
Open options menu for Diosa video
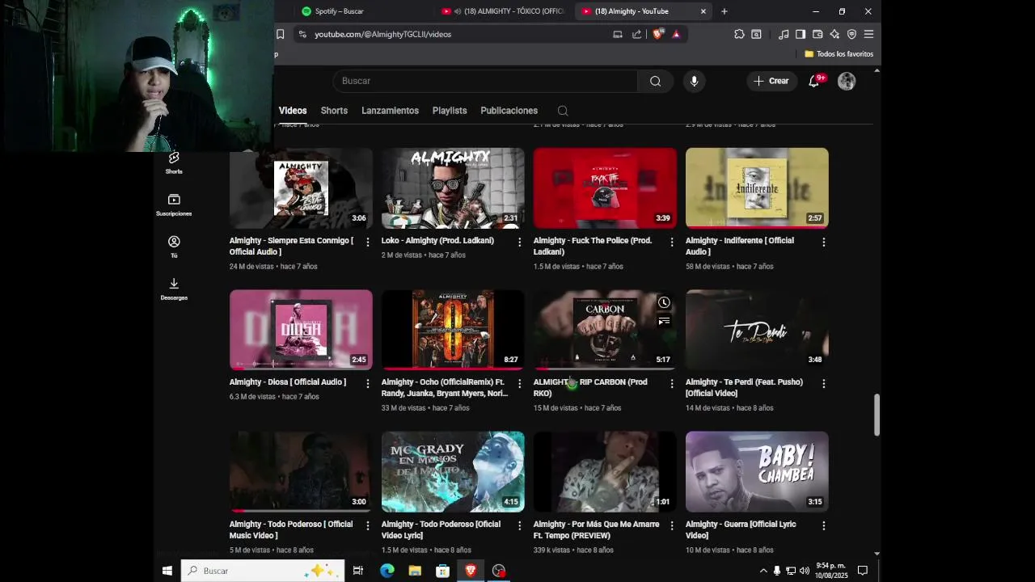click(x=367, y=383)
